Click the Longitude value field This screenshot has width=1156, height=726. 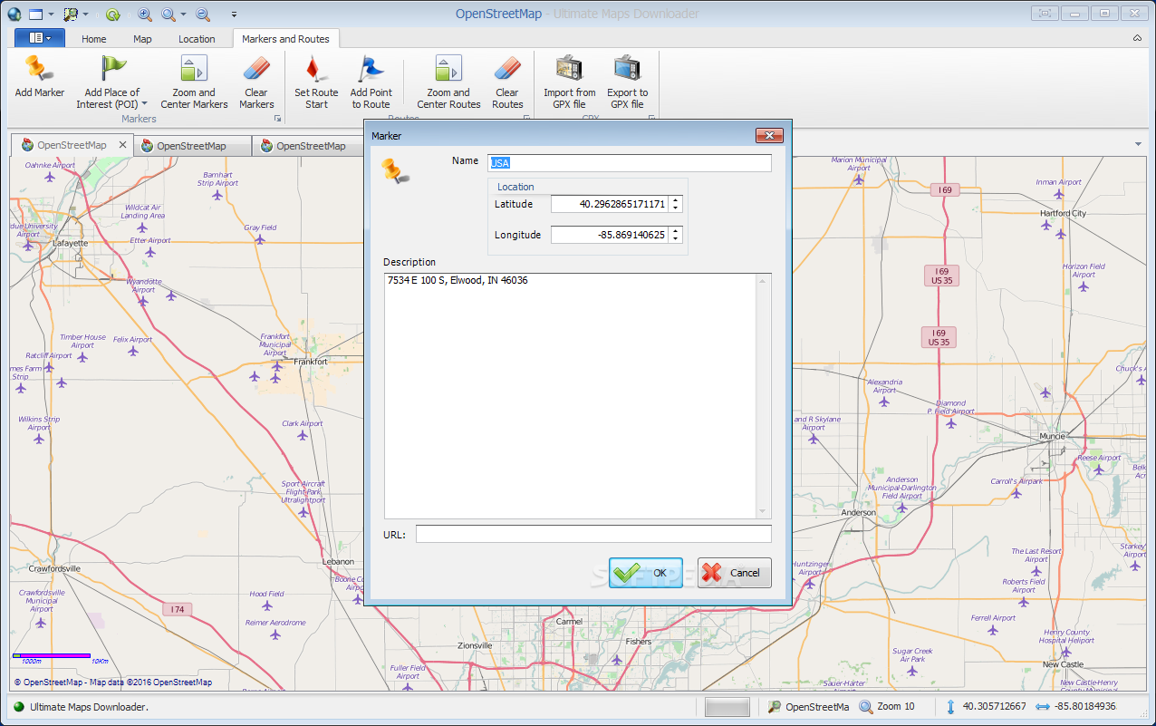coord(610,235)
